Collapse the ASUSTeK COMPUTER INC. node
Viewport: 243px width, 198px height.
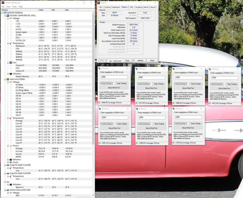tap(5, 16)
